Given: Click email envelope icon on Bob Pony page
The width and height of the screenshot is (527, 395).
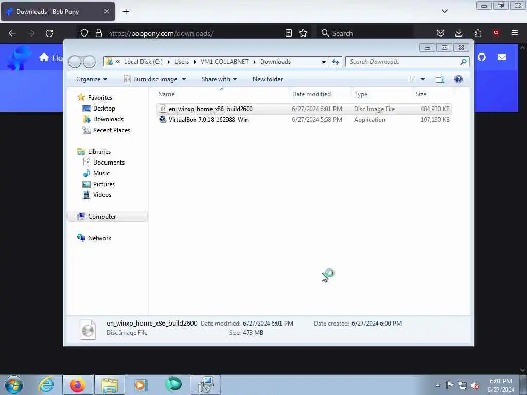Looking at the screenshot, I should pos(502,57).
